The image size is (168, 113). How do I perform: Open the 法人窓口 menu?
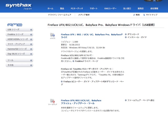tap(127, 8)
